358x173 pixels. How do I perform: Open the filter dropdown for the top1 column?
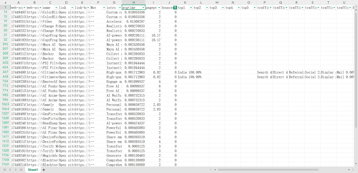coord(191,8)
